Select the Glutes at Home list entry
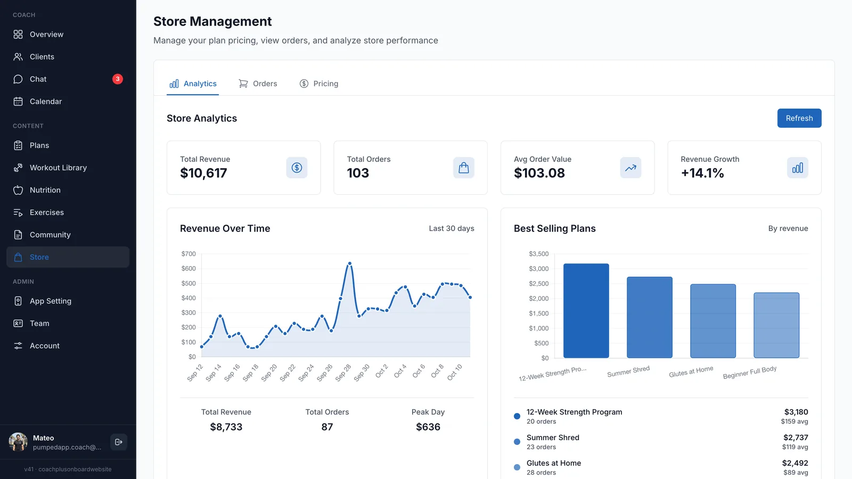Image resolution: width=852 pixels, height=479 pixels. click(661, 467)
